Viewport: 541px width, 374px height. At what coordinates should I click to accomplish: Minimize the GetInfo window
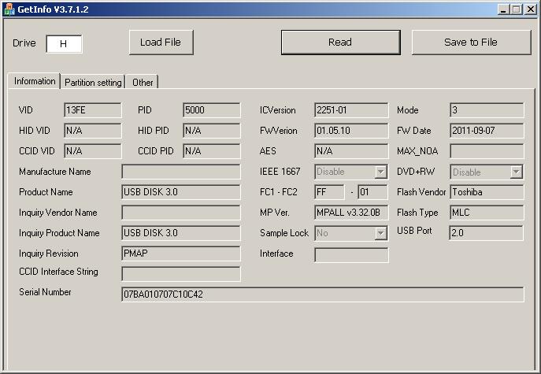tap(503, 9)
